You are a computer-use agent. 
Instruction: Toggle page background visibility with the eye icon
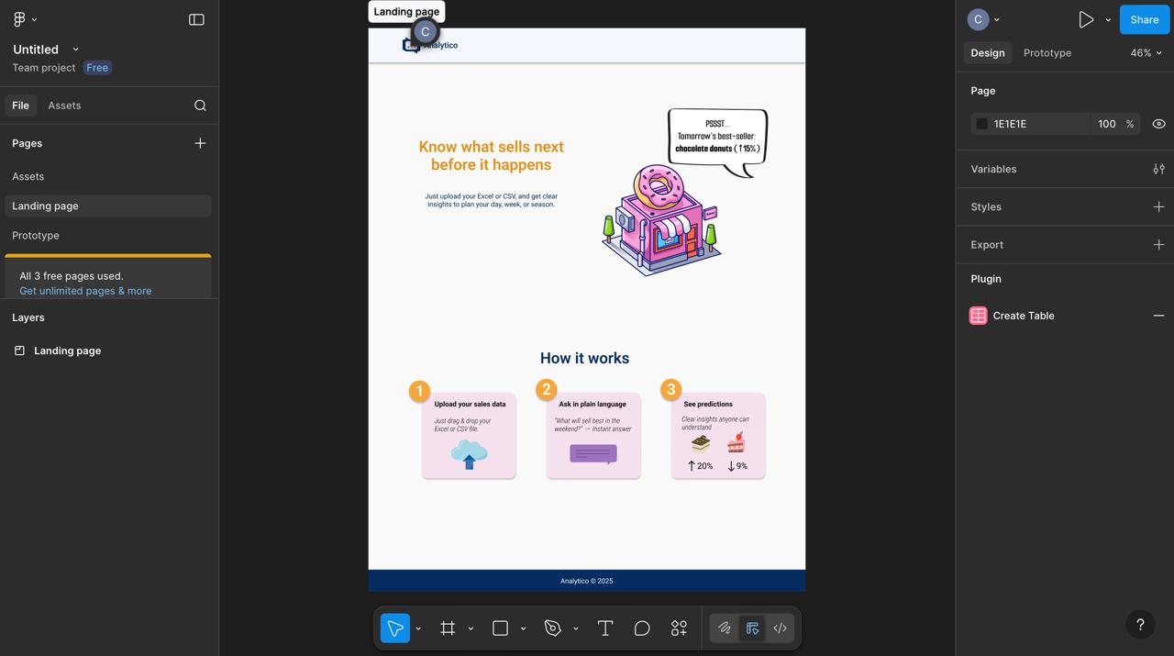1158,123
